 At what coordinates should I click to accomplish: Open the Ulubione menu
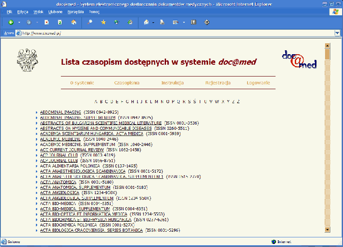(55, 12)
